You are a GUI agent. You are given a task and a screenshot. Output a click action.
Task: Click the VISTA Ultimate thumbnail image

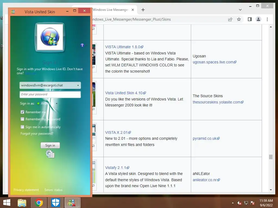(x=94, y=54)
